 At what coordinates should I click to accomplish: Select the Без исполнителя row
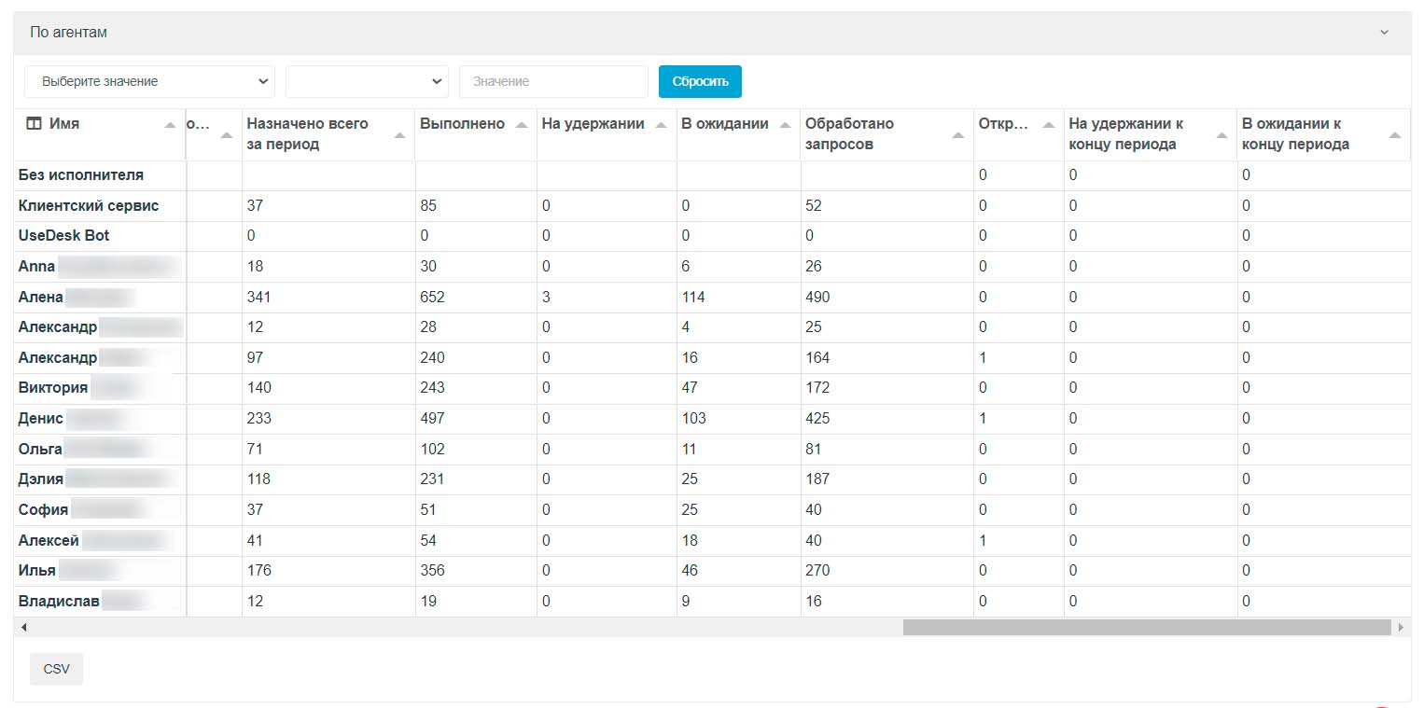712,175
